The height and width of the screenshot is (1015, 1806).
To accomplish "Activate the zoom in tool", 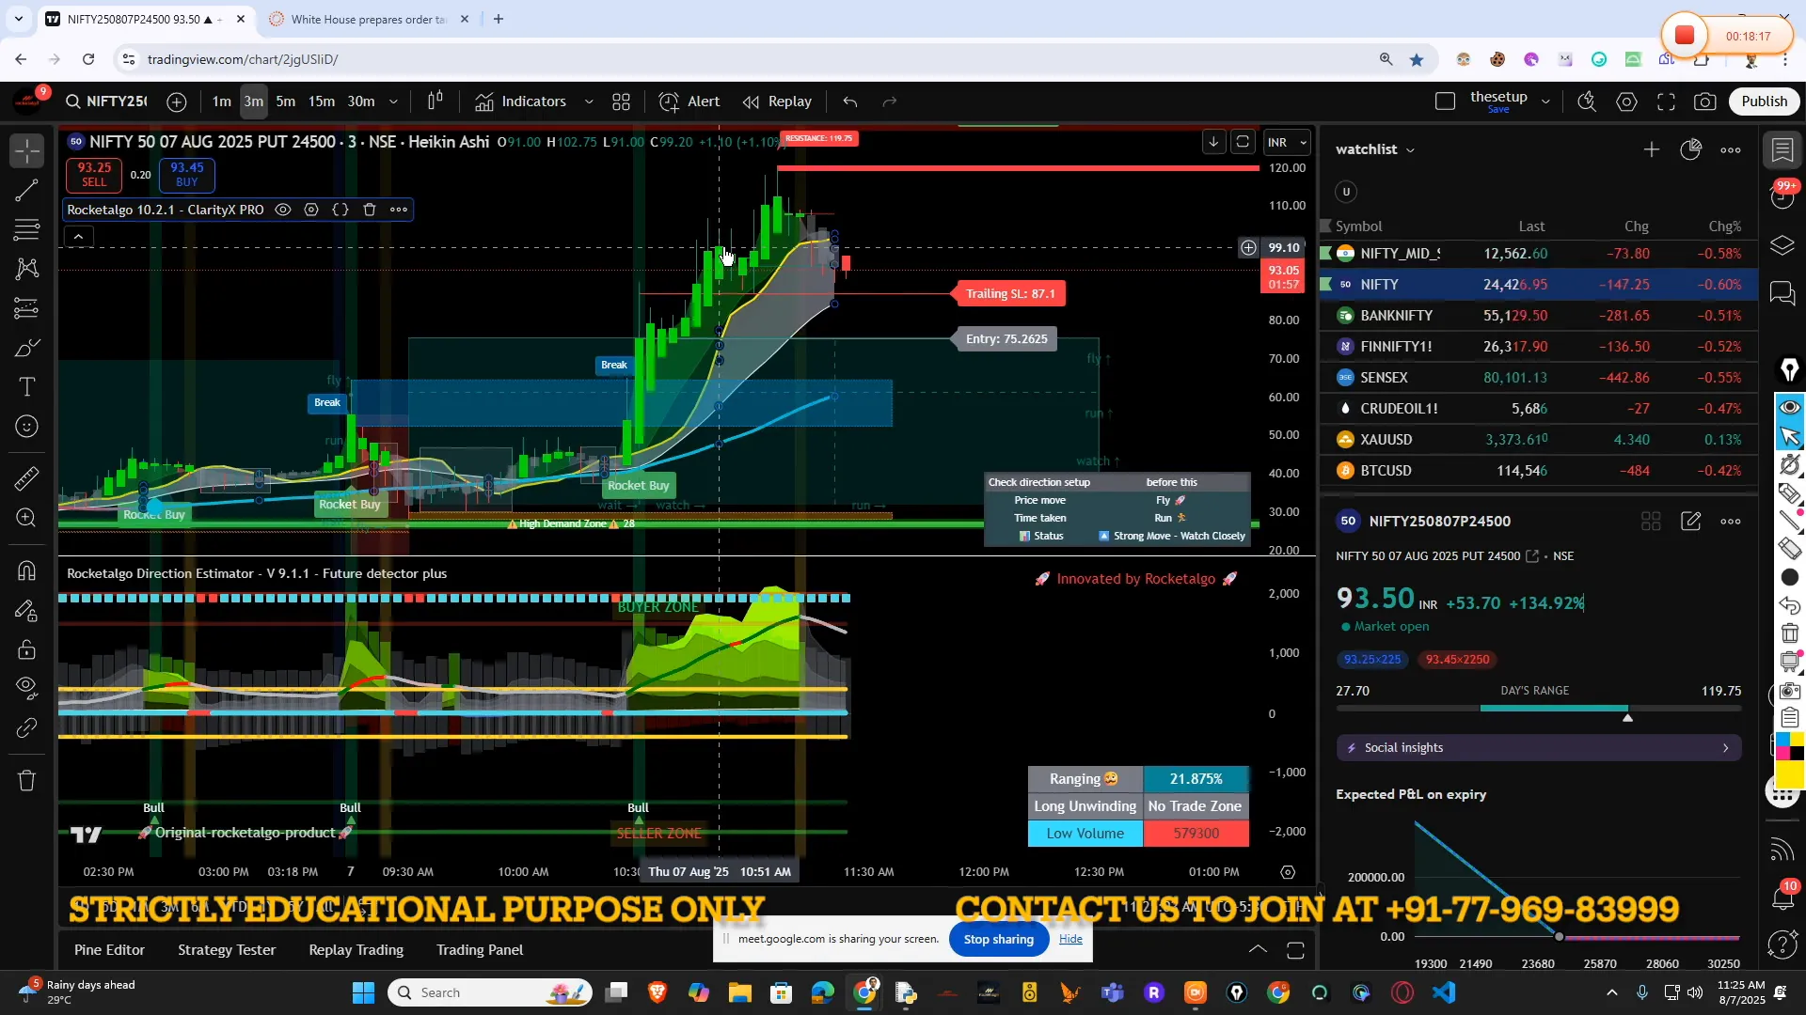I will tap(27, 518).
